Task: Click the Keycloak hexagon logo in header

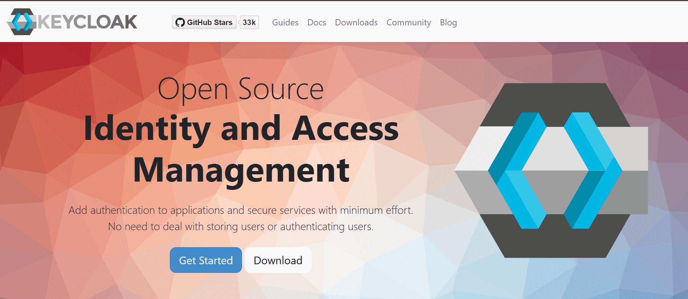Action: 22,22
